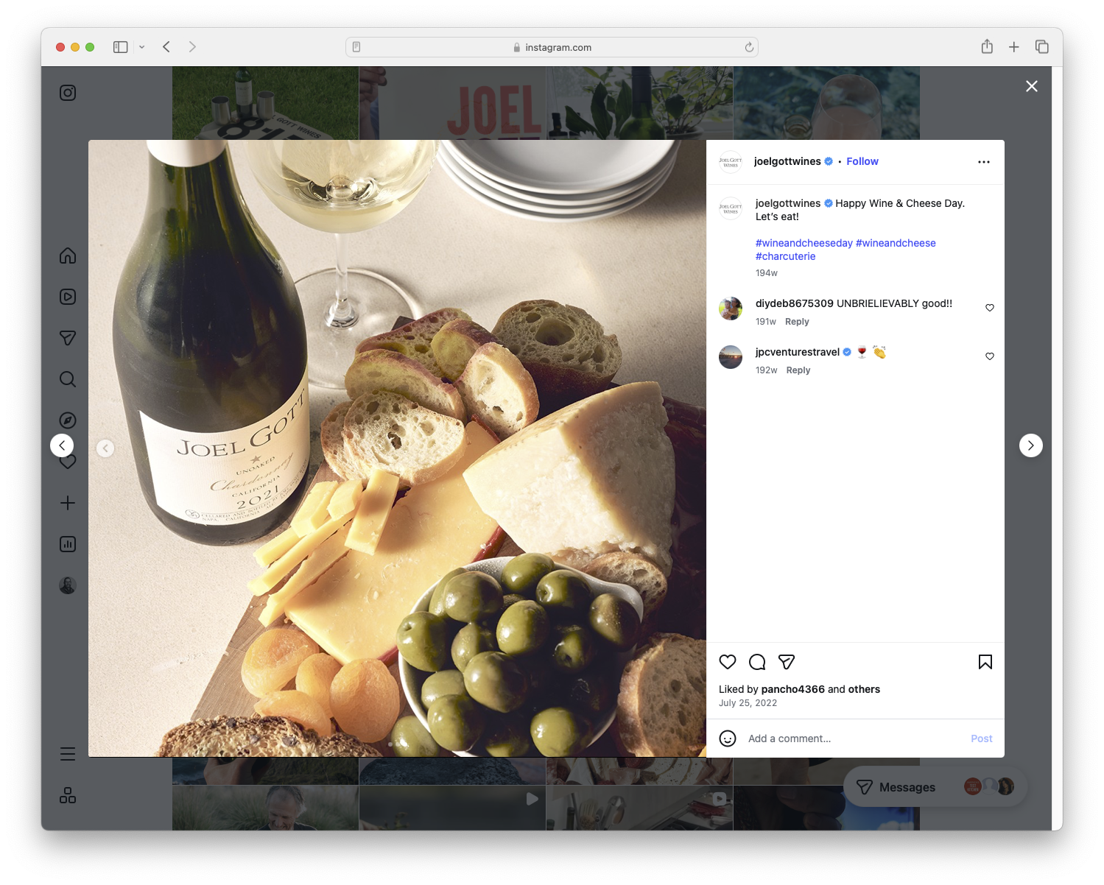Open Explore compass icon
The height and width of the screenshot is (885, 1104).
68,420
